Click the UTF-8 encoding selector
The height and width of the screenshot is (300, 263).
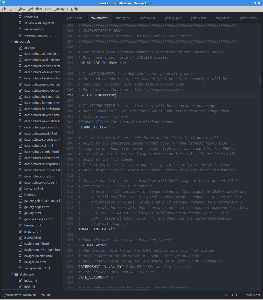[x=236, y=295]
